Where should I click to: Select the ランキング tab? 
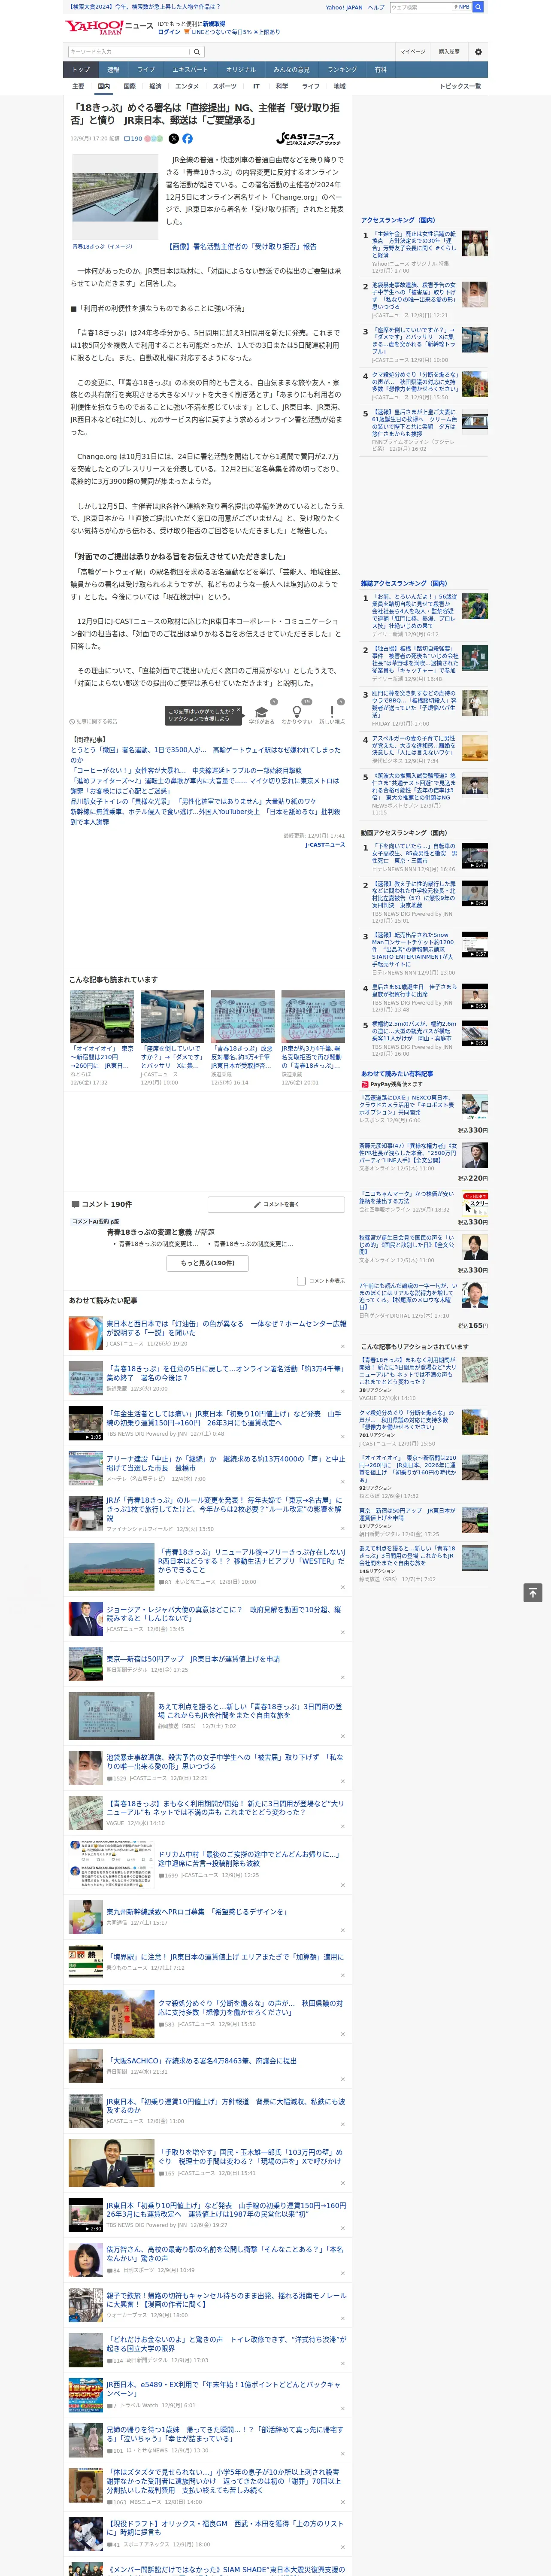click(342, 70)
